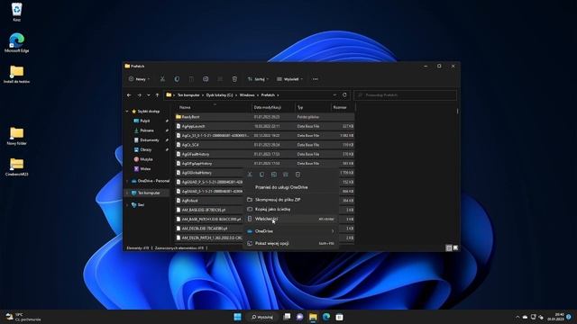This screenshot has height=324, width=577.
Task: Go up one folder level with up arrow
Action: click(x=157, y=95)
